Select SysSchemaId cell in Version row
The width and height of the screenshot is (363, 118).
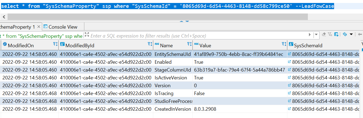(x=324, y=86)
